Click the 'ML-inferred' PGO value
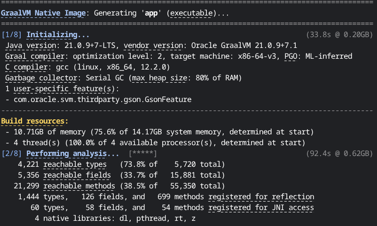377x226 pixels. click(x=329, y=56)
